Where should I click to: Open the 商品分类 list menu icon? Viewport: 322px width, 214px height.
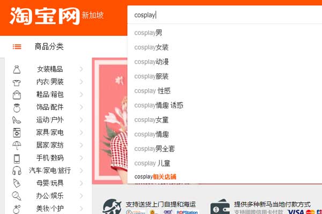point(17,47)
